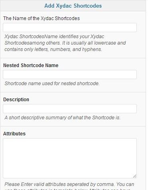This screenshot has height=190, width=148.
Task: Click the Attributes label
Action: tap(14, 134)
